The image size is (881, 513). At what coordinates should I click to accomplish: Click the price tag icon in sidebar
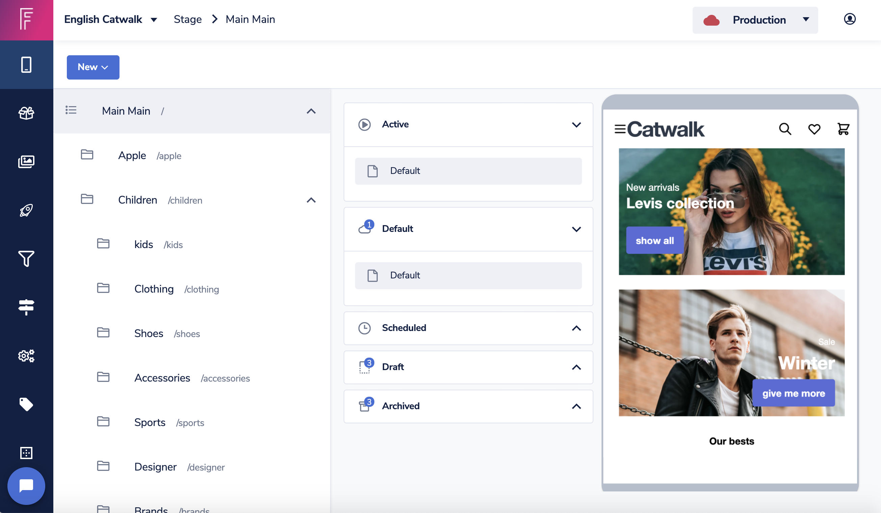pos(26,404)
